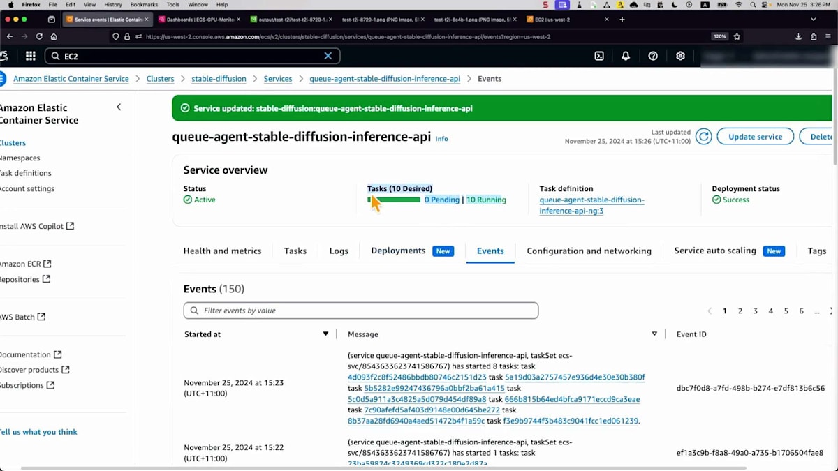
Task: Open the list-all-tabs dropdown in Firefox
Action: point(814,20)
